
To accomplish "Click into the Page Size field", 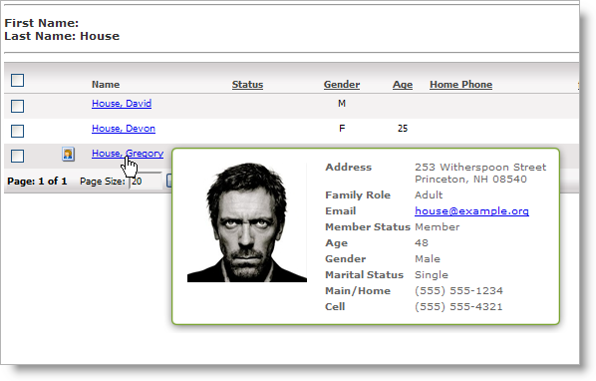I will (x=146, y=181).
